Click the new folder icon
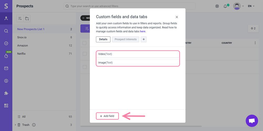Viewport: 263px width, 131px height. (27, 18)
